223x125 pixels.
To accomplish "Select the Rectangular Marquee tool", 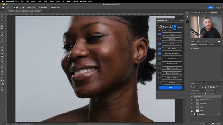I will (x=2, y=17).
